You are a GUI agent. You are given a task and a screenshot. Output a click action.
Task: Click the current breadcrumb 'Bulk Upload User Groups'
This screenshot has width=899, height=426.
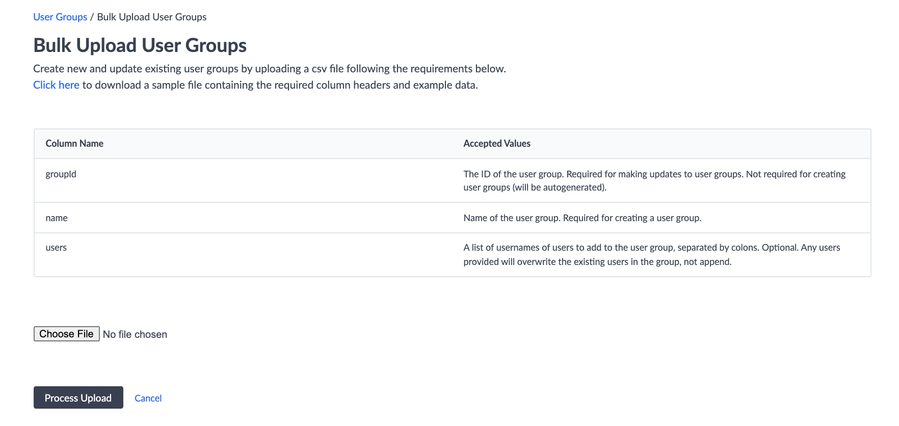(x=152, y=17)
